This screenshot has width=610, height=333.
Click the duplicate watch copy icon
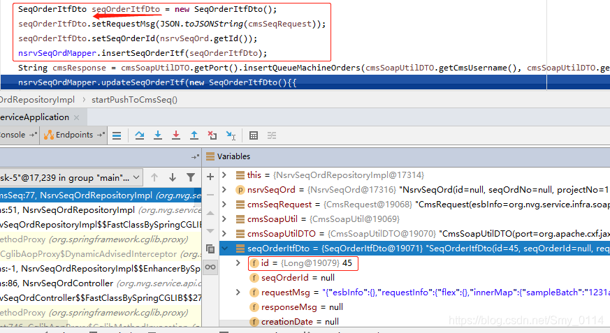tap(210, 249)
